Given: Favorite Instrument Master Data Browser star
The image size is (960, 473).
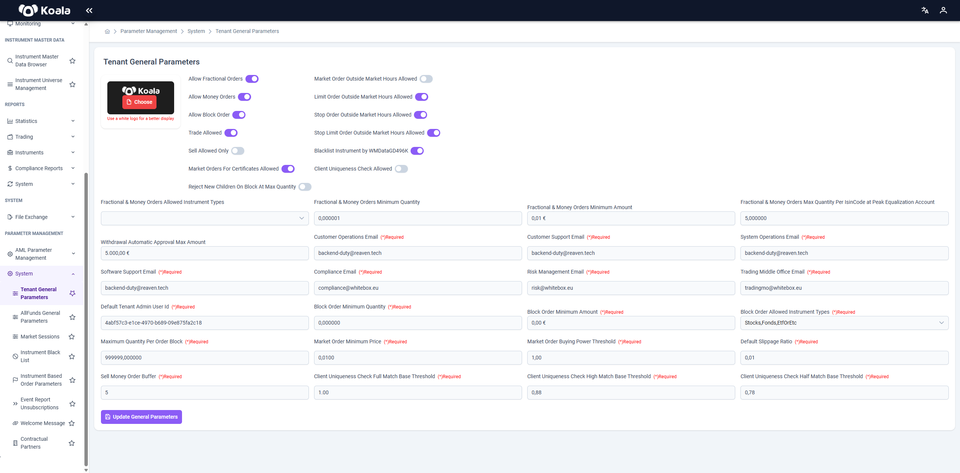Looking at the screenshot, I should [x=72, y=61].
